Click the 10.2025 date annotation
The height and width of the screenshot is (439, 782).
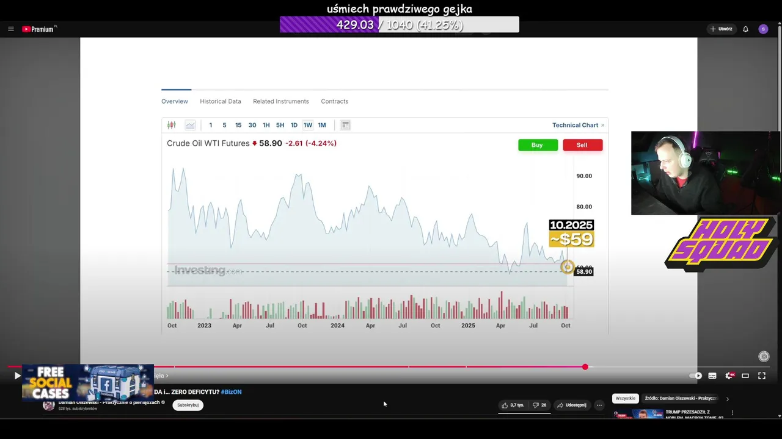571,225
